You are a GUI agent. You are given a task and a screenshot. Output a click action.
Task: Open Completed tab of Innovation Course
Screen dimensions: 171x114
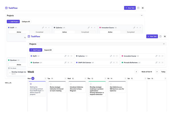131,32
